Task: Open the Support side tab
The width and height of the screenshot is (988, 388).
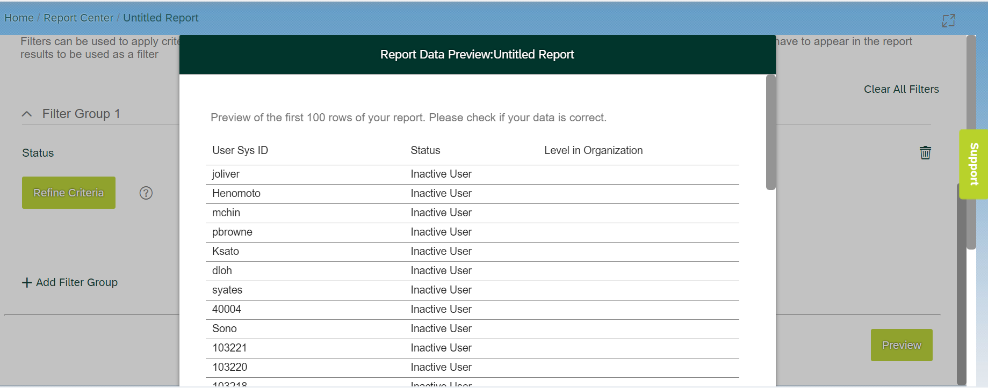Action: click(x=973, y=164)
